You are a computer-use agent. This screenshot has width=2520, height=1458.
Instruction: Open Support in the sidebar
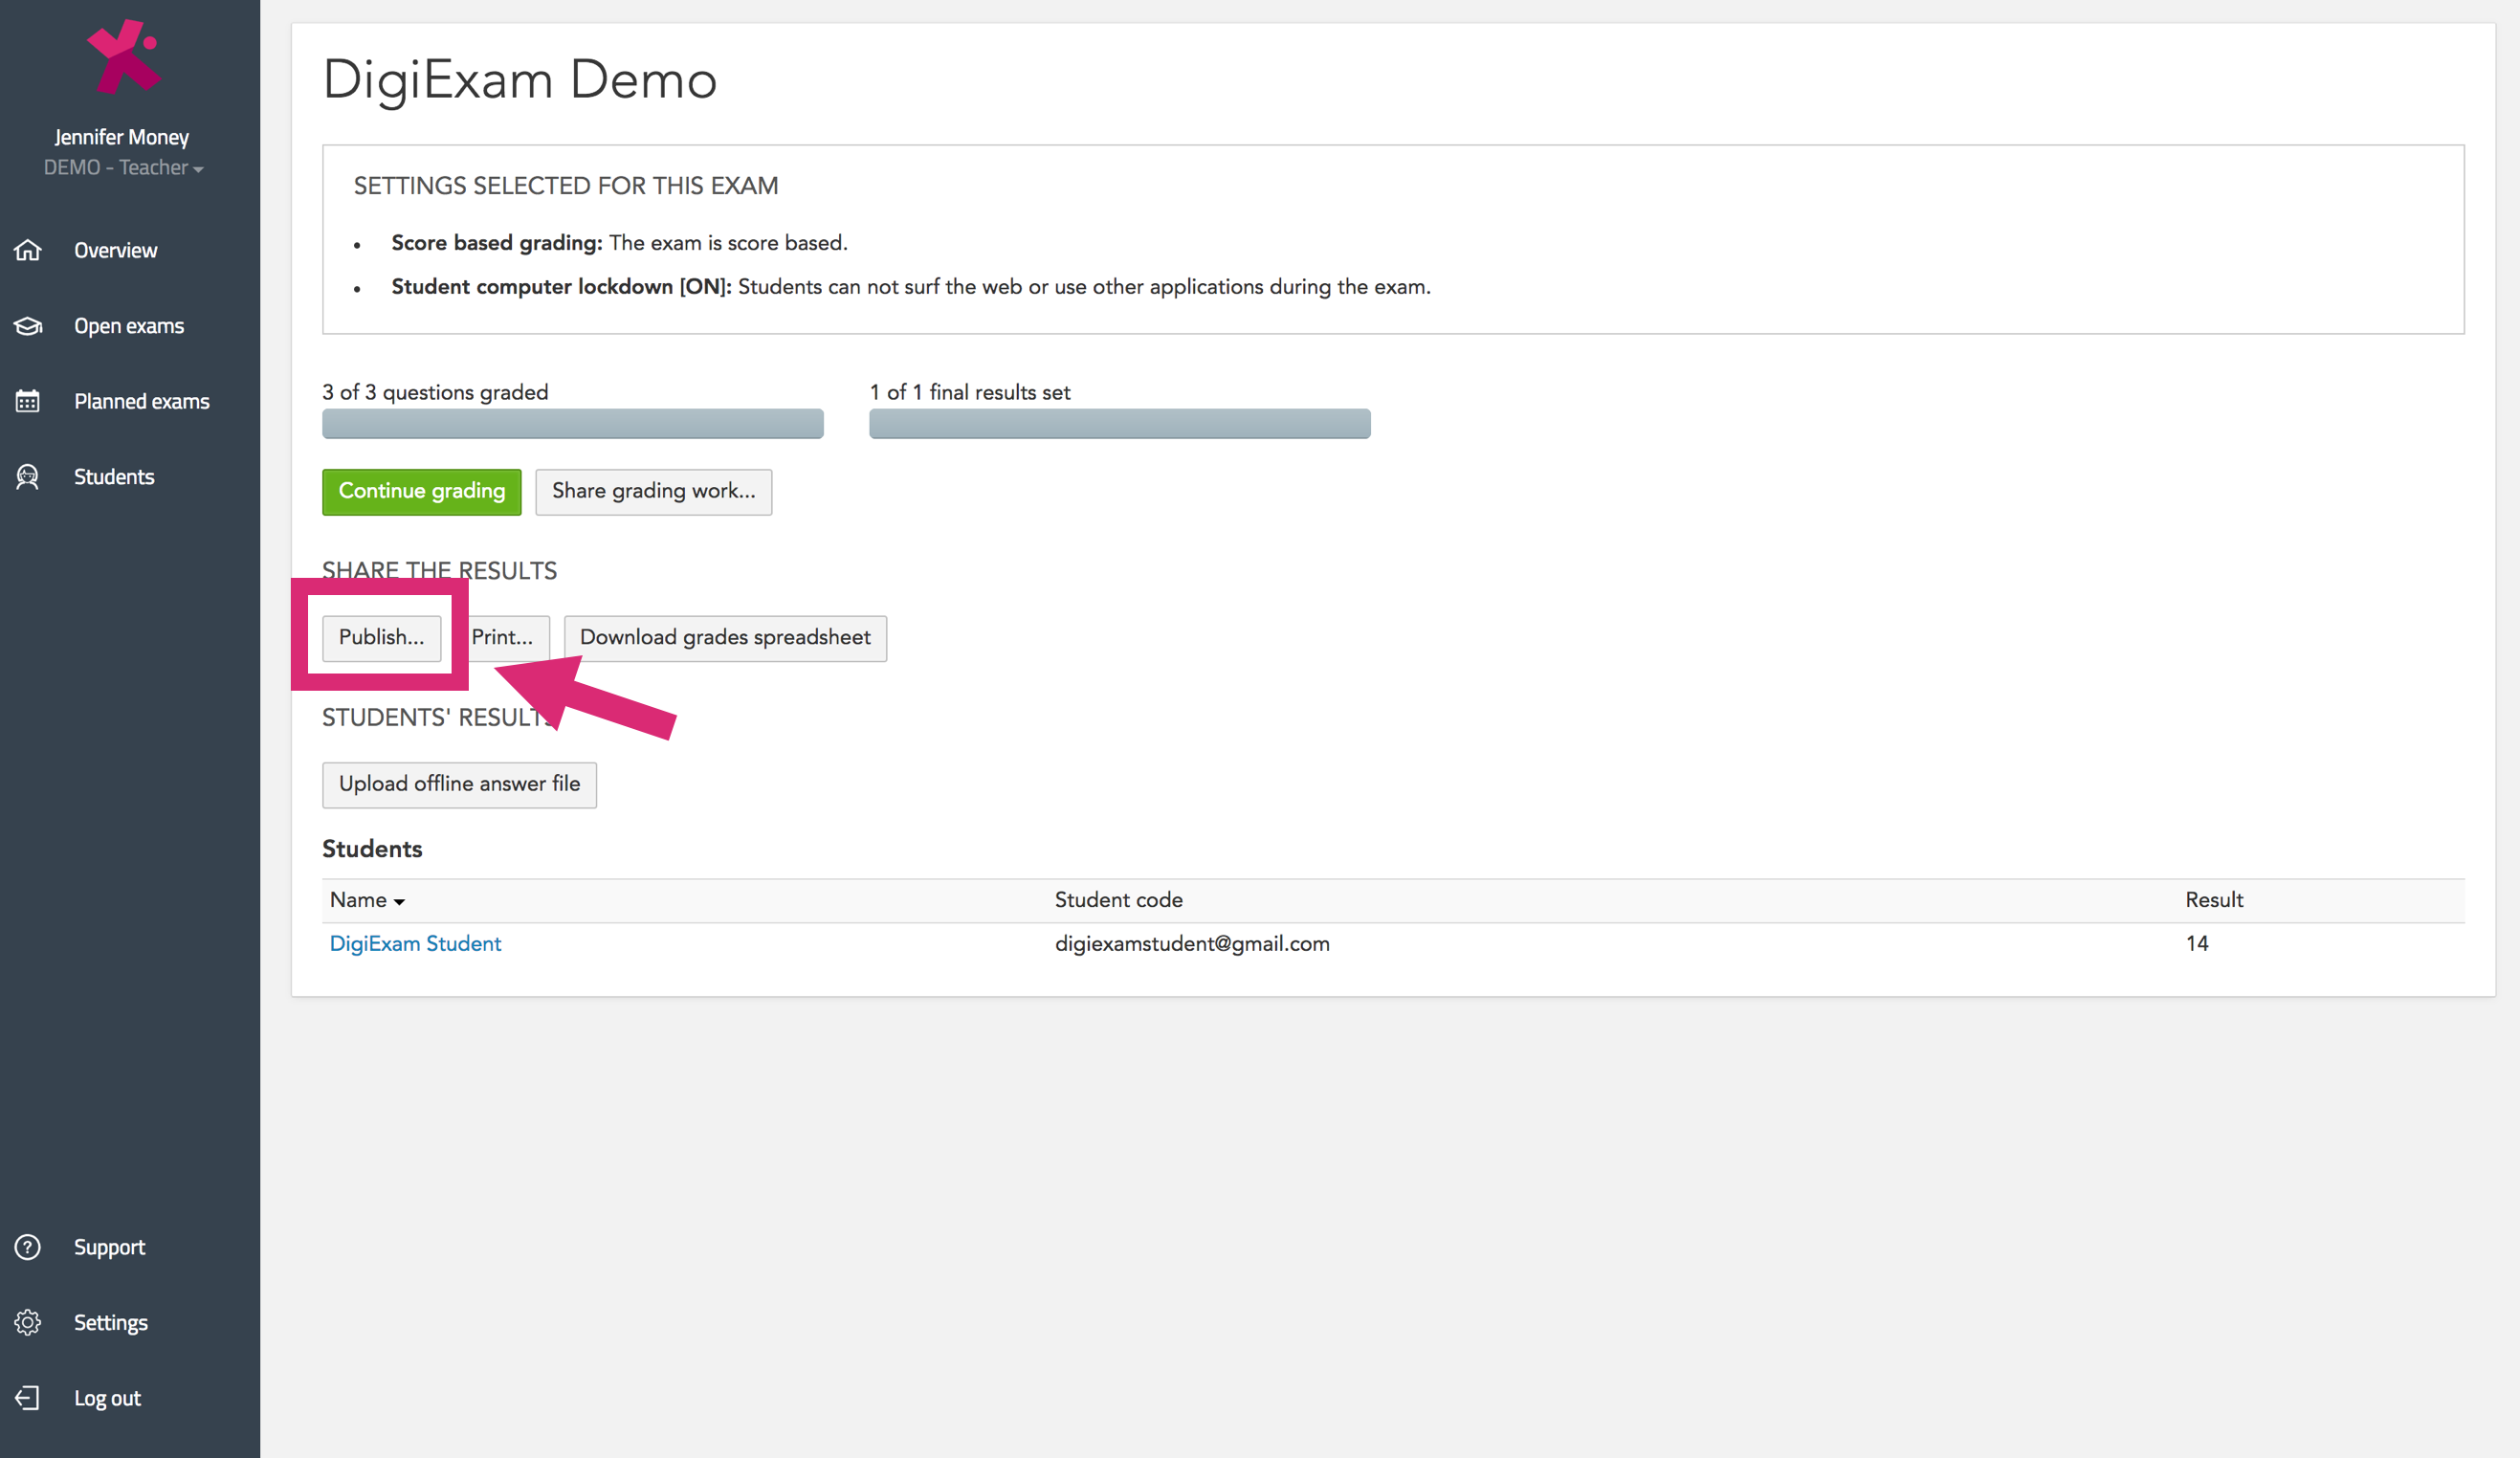(109, 1247)
